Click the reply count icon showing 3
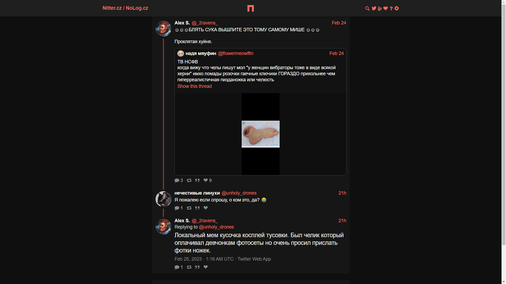506x284 pixels. 177,180
